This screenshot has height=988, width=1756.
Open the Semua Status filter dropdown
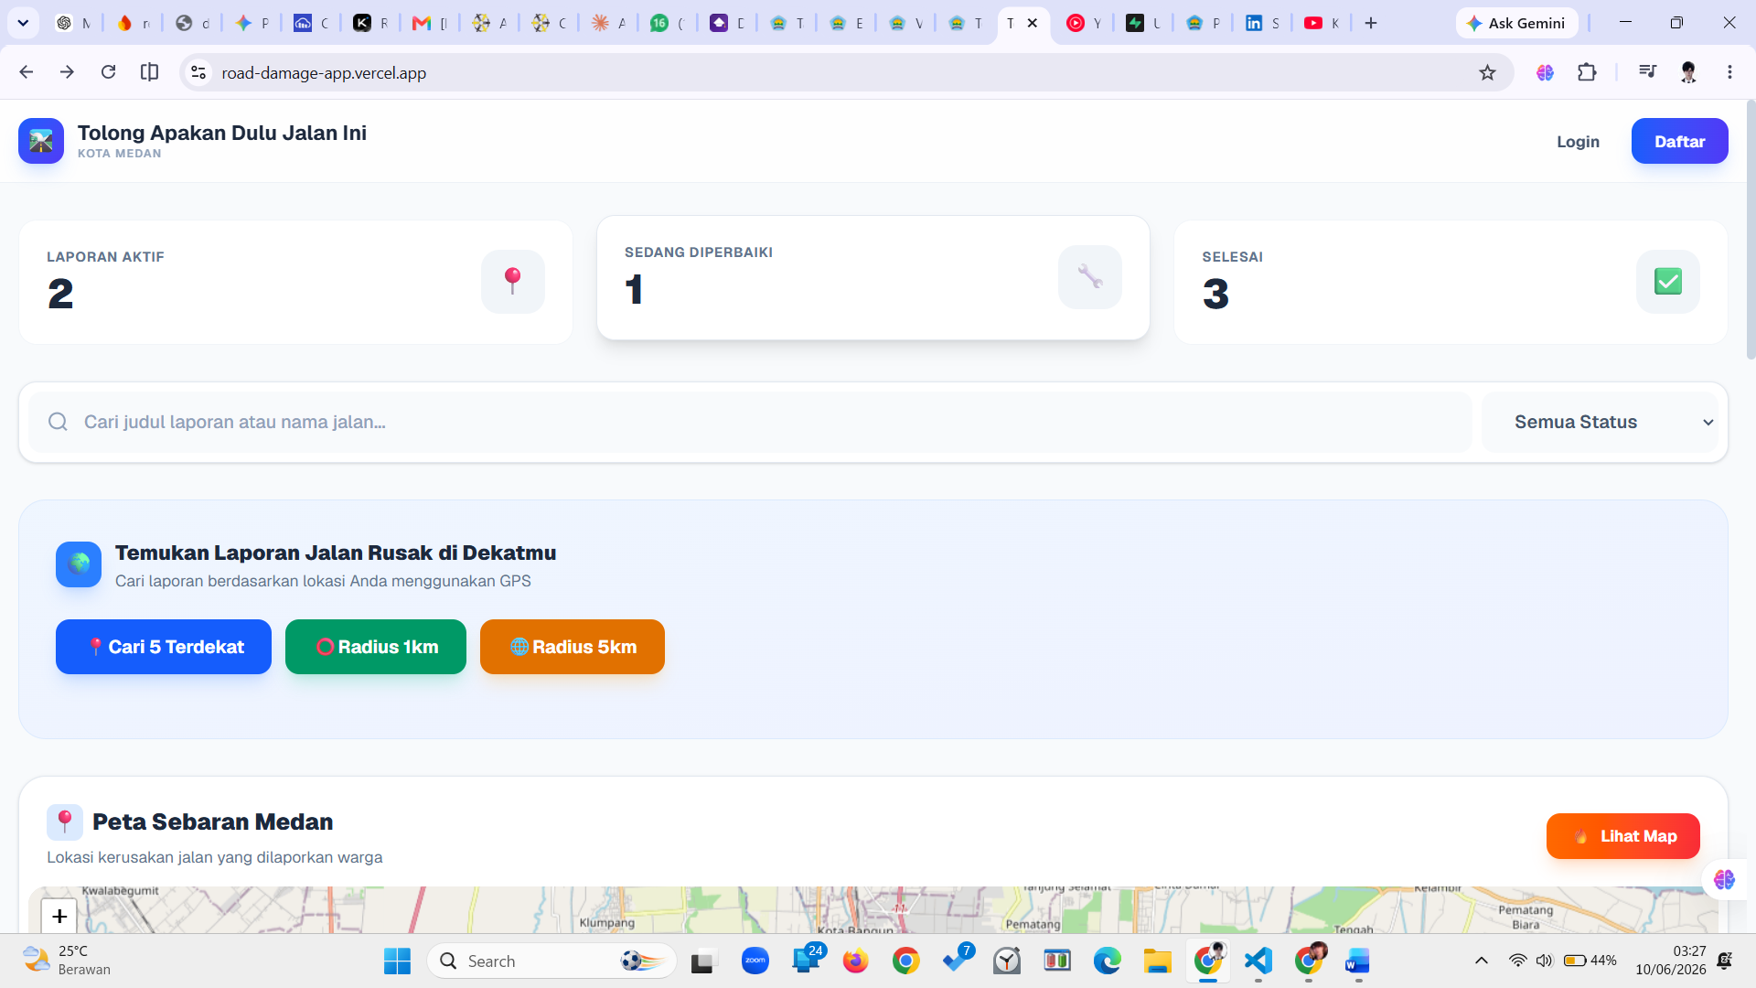1600,422
